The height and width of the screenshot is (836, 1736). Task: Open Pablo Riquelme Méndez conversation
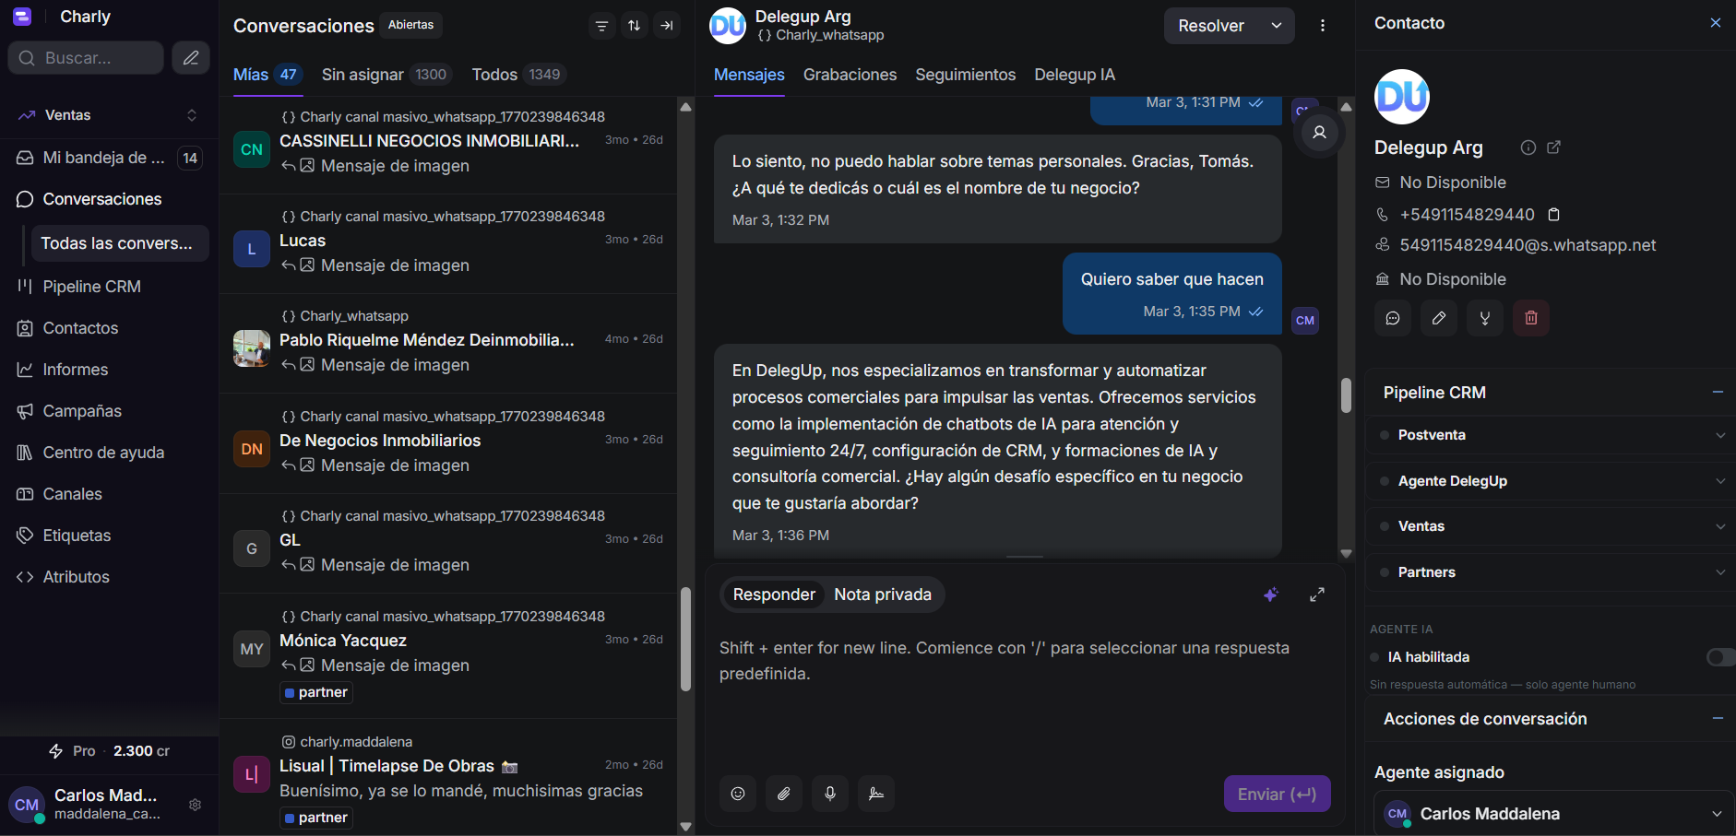click(448, 344)
